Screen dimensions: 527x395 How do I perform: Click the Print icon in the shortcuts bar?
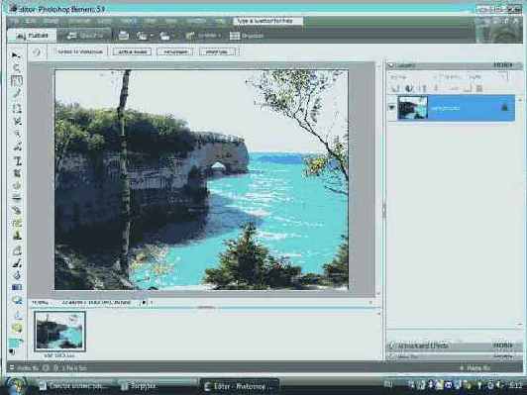point(124,36)
